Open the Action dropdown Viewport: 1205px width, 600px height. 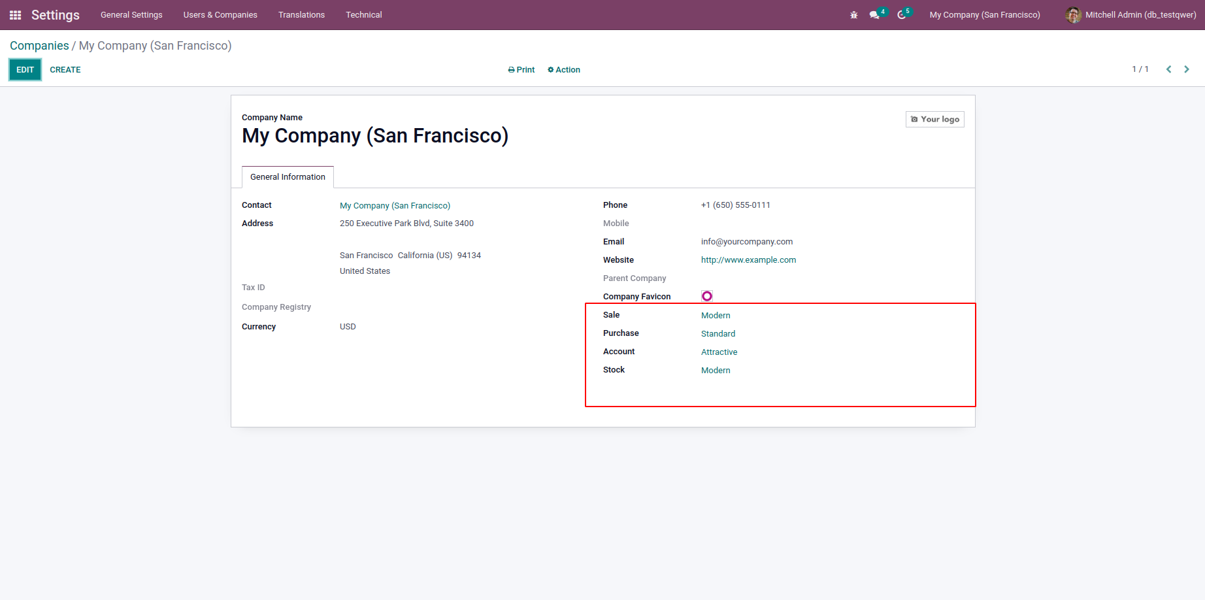click(564, 70)
